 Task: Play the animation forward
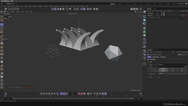(x=49, y=94)
